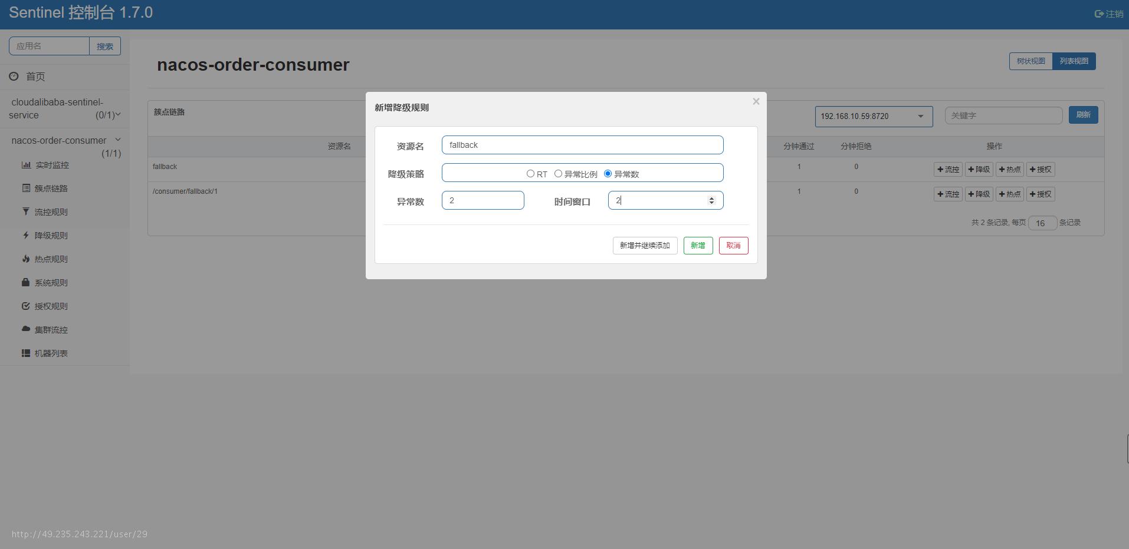Click +授权 in the fallback row
Screen dimensions: 1129x549
[x=1041, y=170]
